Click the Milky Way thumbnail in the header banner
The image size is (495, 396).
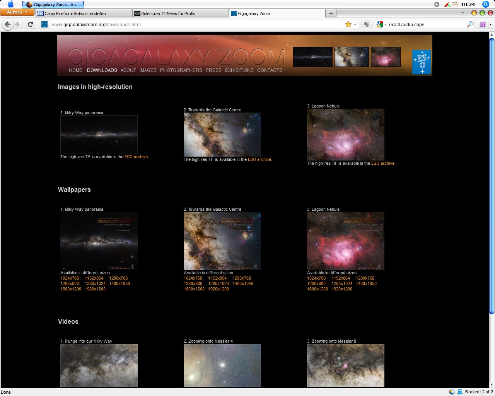point(313,57)
